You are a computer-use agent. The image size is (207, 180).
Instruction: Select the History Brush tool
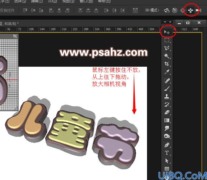point(167,104)
